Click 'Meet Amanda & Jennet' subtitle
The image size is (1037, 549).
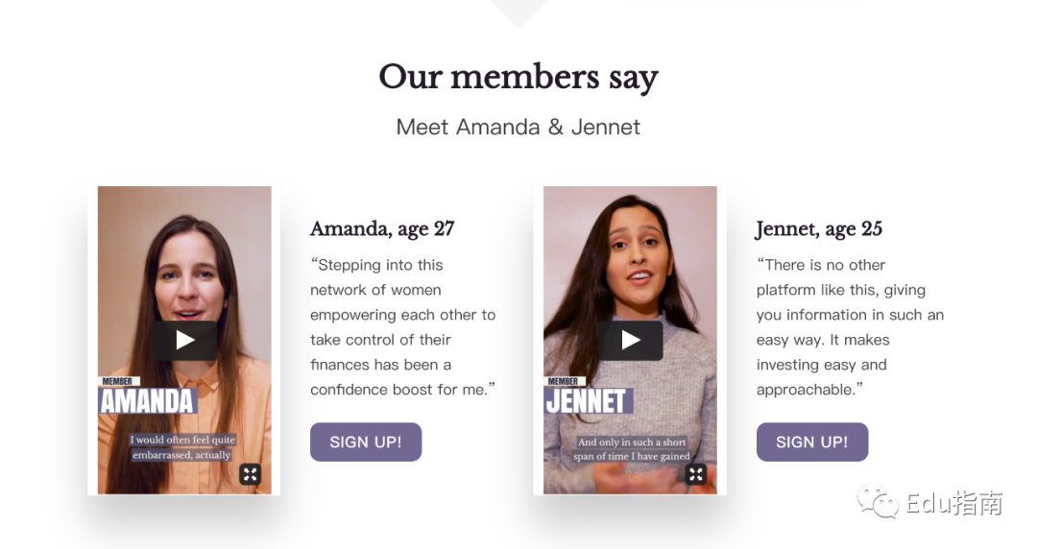pyautogui.click(x=518, y=127)
